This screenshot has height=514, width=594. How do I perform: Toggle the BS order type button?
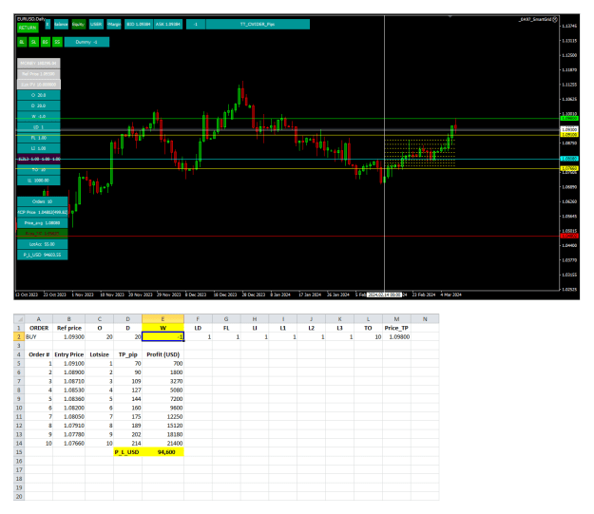coord(46,42)
